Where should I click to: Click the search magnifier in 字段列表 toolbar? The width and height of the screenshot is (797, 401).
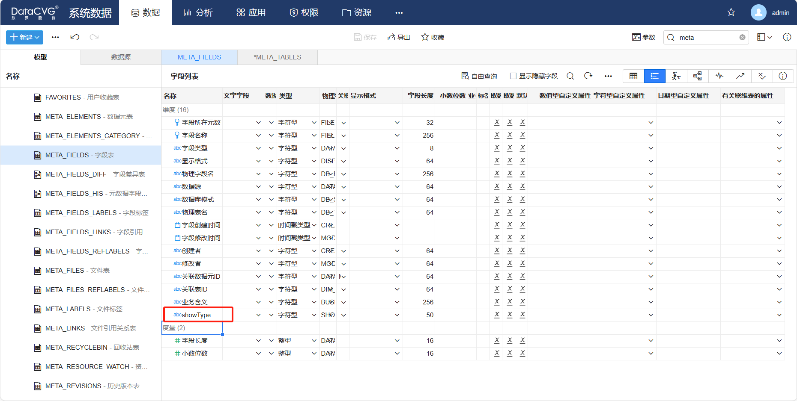click(570, 76)
